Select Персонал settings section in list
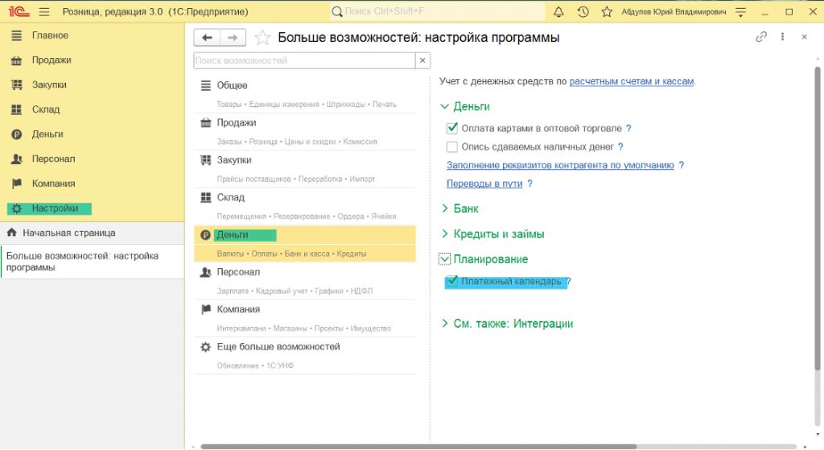The image size is (824, 450). click(305, 281)
